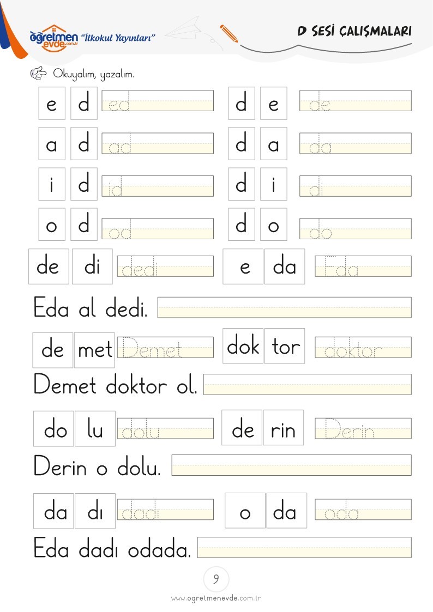This screenshot has width=433, height=612.
Task: Click the page number 9 circle
Action: [216, 579]
